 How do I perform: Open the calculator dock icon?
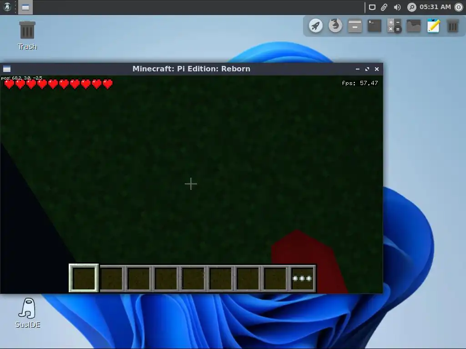(x=394, y=26)
